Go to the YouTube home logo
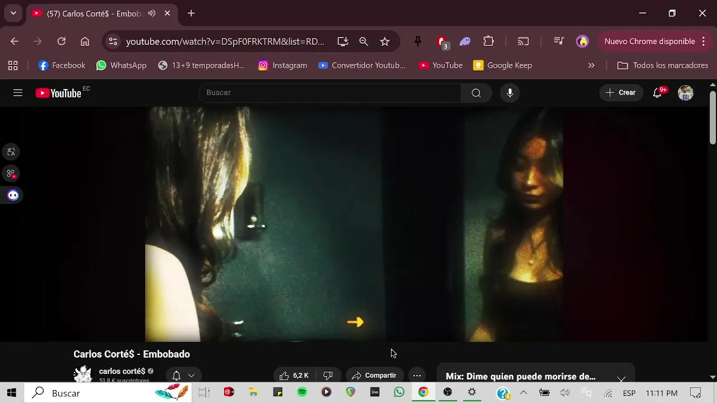717x403 pixels. [58, 93]
